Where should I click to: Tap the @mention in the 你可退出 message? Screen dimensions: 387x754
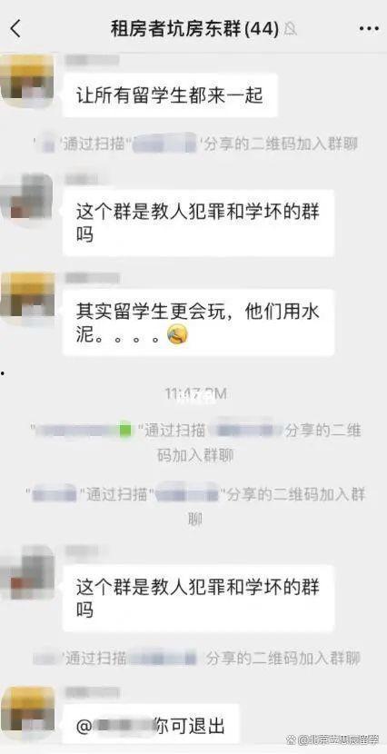[114, 726]
